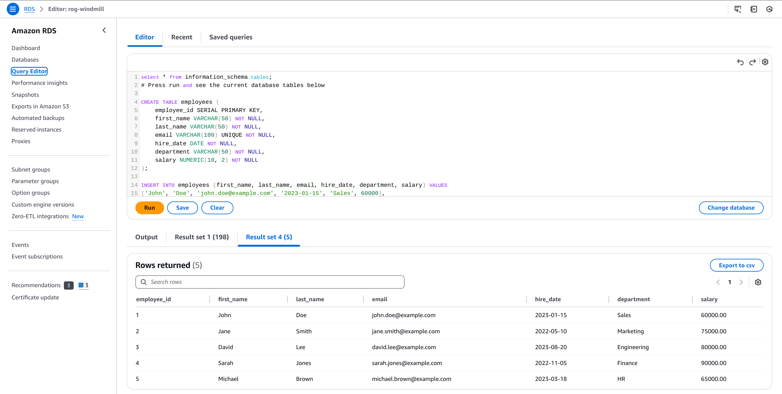
Task: Open the RDS breadcrumb link
Action: tap(29, 9)
